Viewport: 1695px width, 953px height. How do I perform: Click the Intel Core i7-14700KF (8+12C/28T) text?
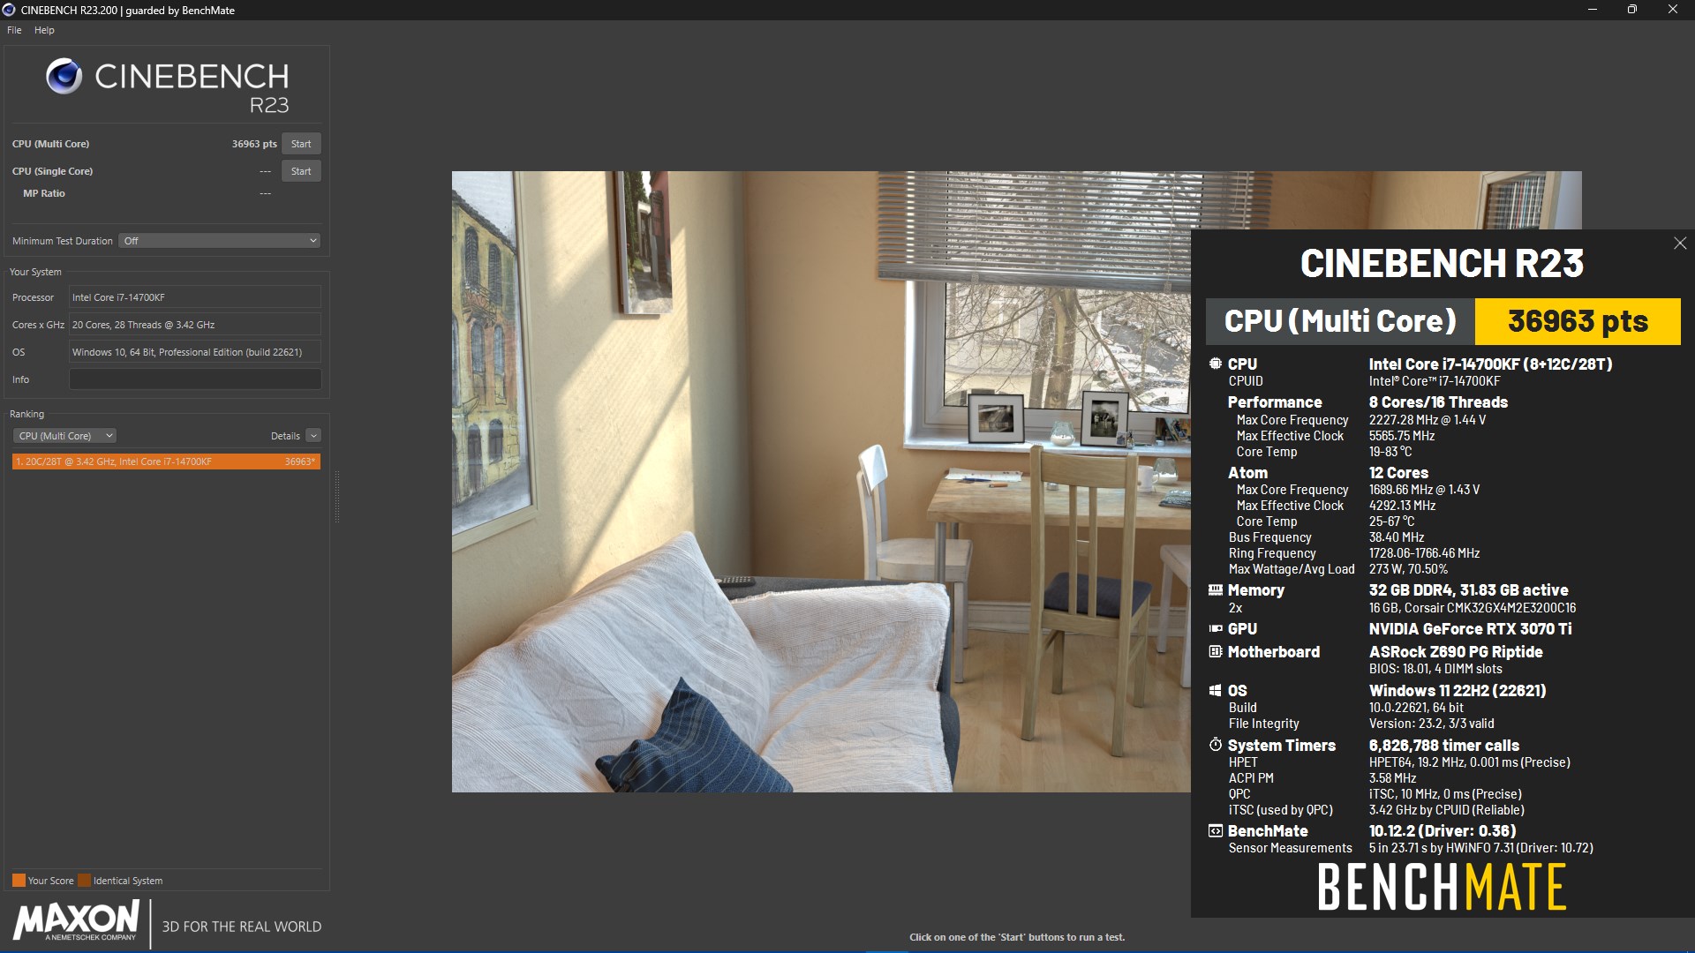(x=1490, y=364)
